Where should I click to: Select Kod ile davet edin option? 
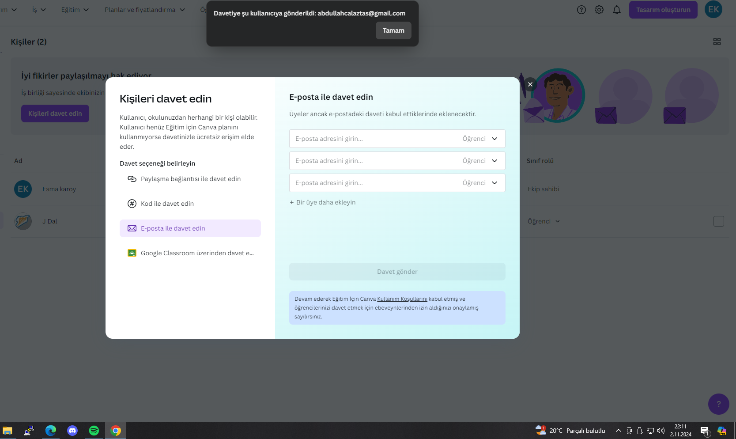[x=190, y=204]
